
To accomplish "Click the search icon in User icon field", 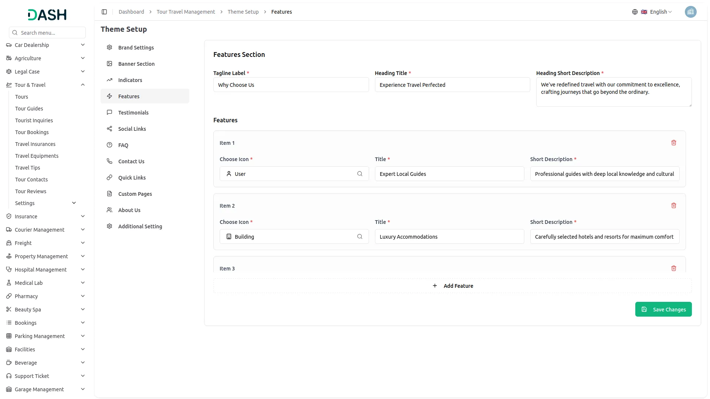I will click(x=359, y=174).
